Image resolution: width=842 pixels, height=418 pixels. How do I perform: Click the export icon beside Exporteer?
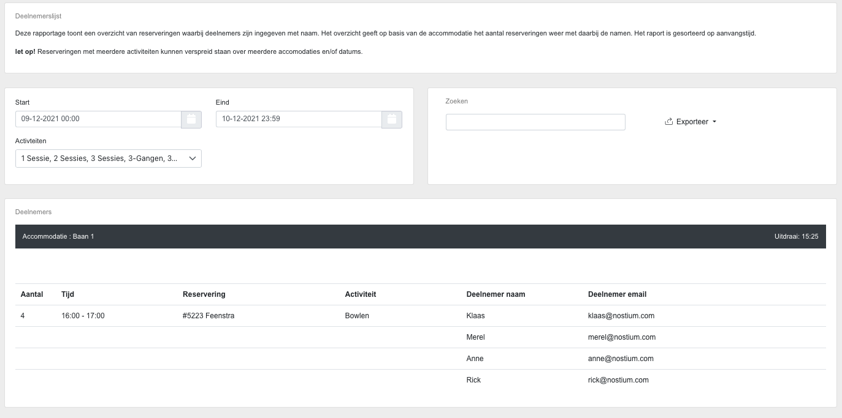click(669, 122)
